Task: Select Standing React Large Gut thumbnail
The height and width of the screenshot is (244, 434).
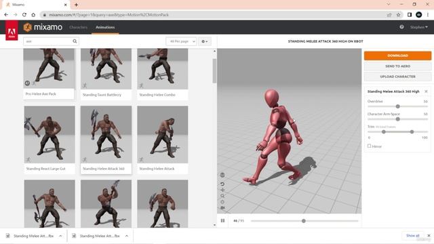Action: [50, 134]
